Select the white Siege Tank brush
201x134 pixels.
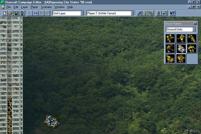[x=181, y=49]
